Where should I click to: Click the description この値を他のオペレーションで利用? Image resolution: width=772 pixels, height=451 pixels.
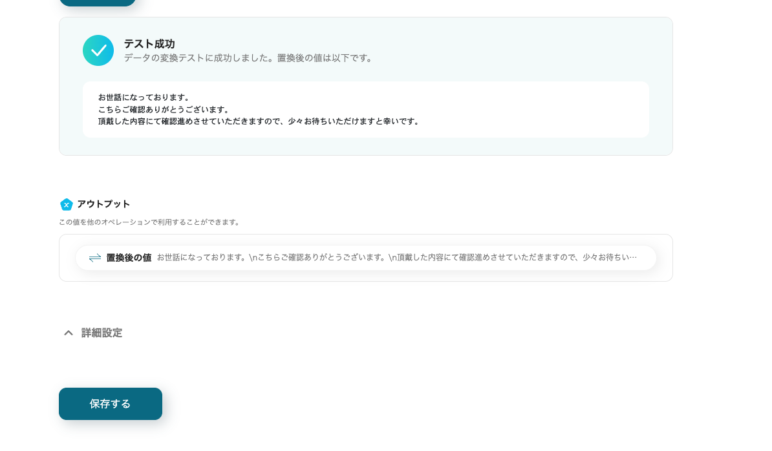pos(149,222)
